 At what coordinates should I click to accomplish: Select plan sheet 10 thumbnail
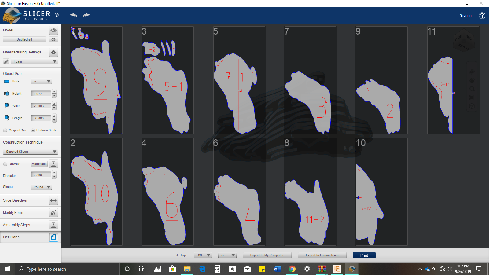click(381, 192)
